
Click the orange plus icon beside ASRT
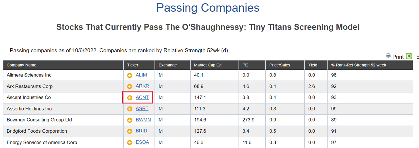pyautogui.click(x=130, y=109)
